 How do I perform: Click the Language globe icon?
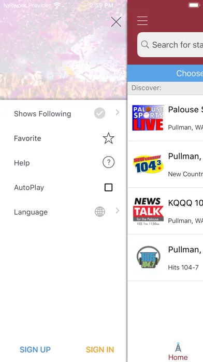100,212
